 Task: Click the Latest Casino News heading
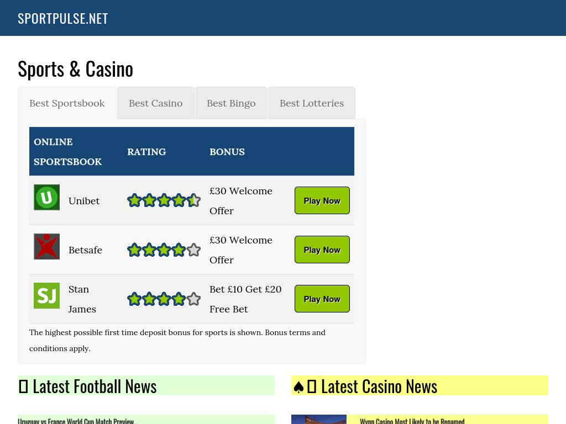pyautogui.click(x=379, y=386)
